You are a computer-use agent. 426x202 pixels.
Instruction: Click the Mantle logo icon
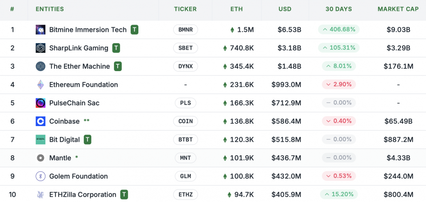coord(40,158)
